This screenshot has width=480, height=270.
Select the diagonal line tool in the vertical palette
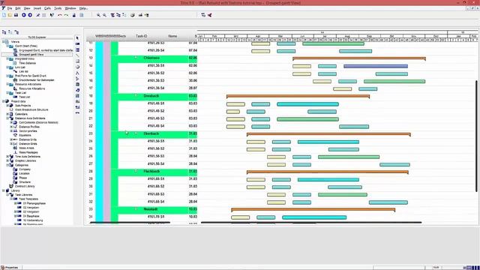click(x=77, y=55)
